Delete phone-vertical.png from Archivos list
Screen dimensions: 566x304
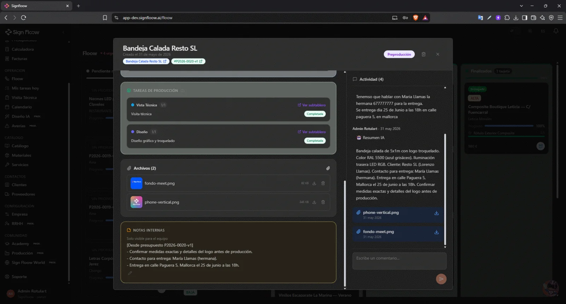click(323, 202)
